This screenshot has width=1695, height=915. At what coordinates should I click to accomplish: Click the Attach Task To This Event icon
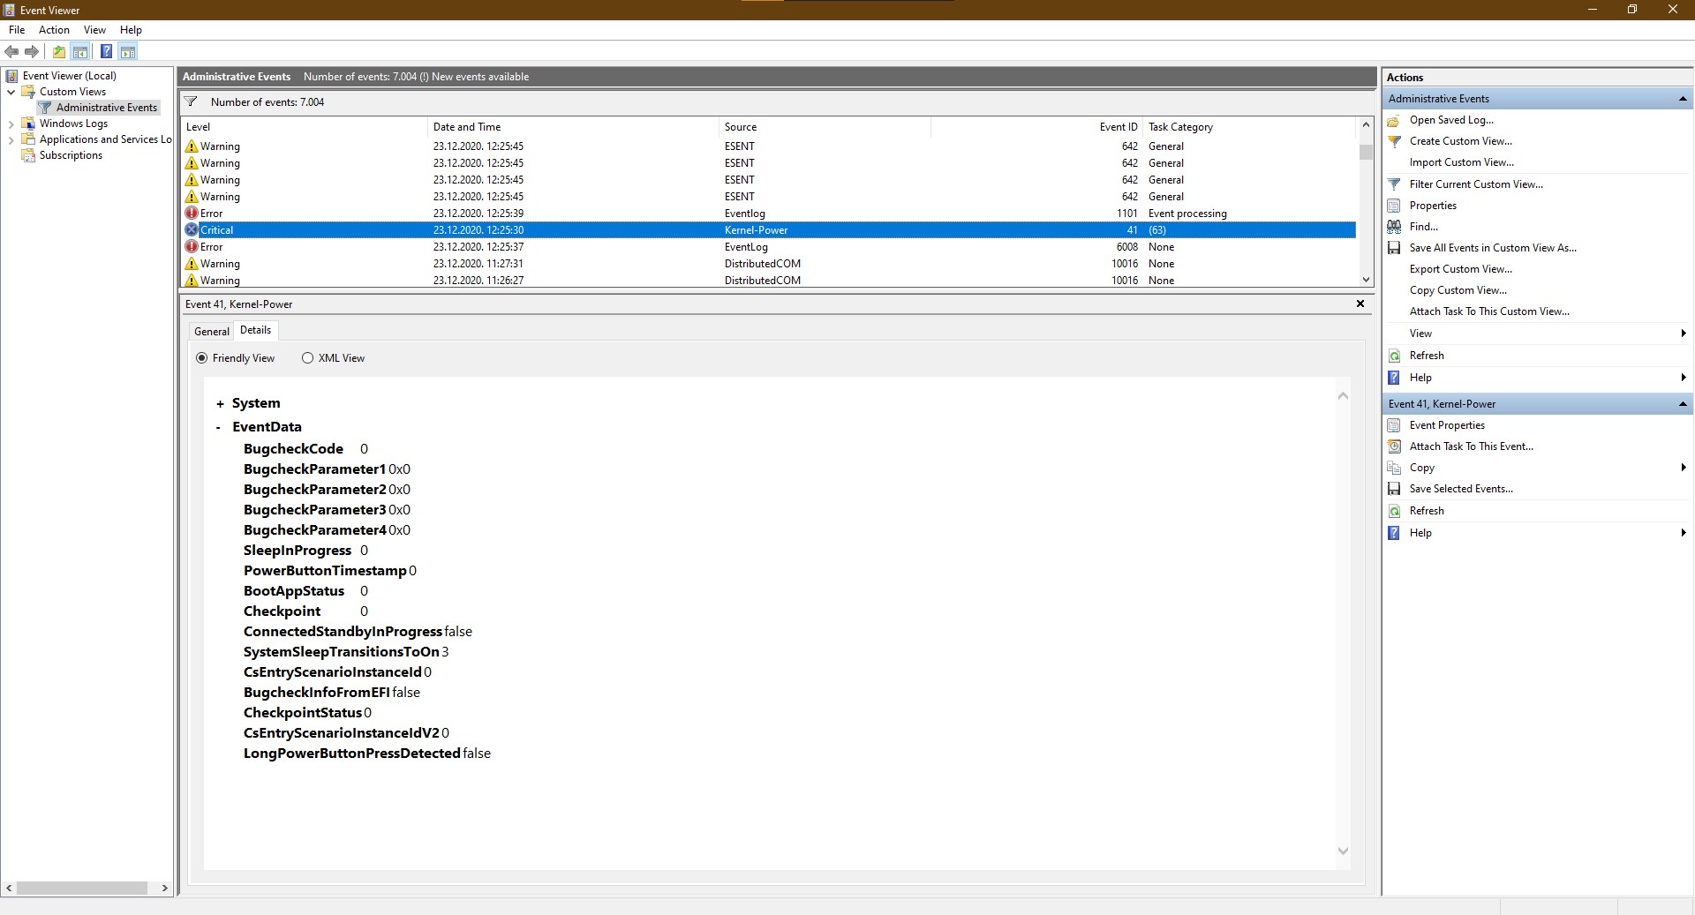pyautogui.click(x=1394, y=446)
